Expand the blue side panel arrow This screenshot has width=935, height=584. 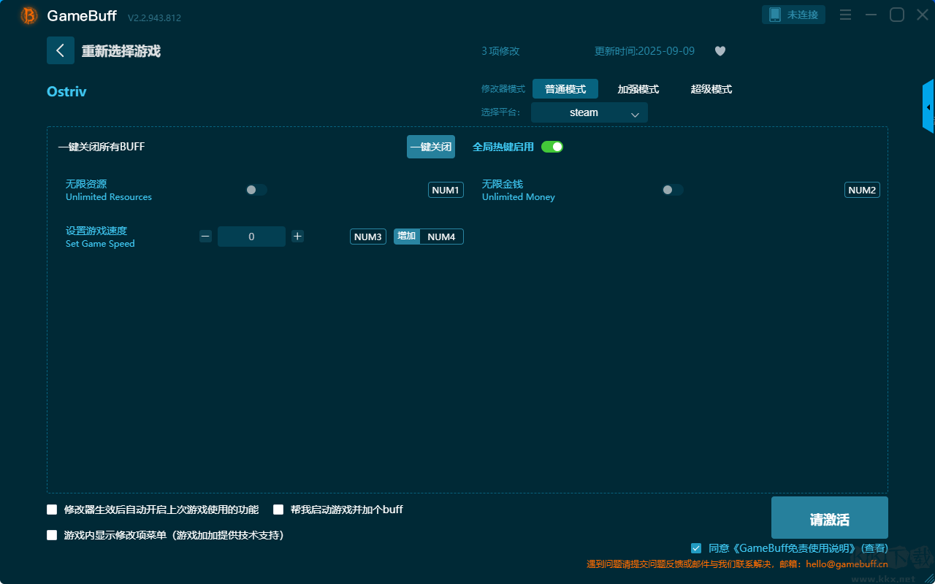click(928, 107)
